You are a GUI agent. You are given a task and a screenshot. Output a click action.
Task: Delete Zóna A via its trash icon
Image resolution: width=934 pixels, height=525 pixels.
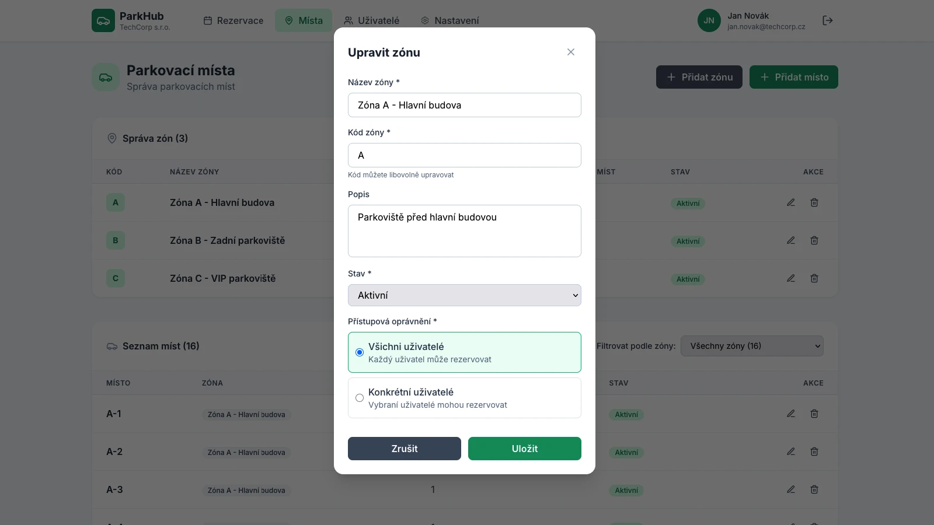tap(814, 202)
